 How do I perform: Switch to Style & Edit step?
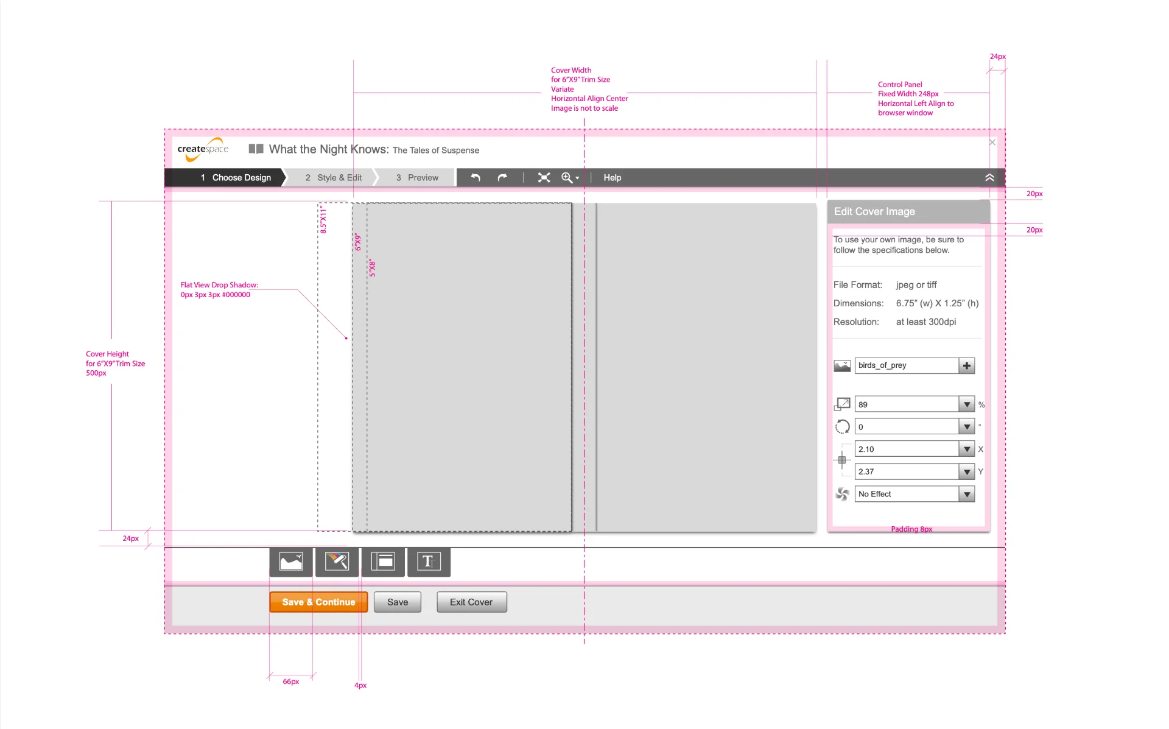pos(333,178)
